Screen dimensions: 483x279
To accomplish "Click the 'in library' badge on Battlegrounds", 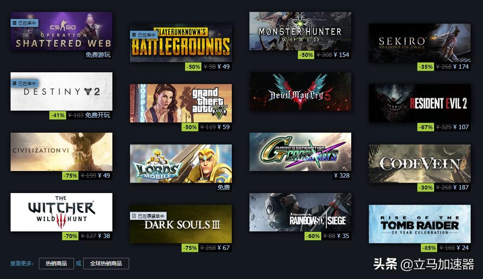I will point(144,35).
